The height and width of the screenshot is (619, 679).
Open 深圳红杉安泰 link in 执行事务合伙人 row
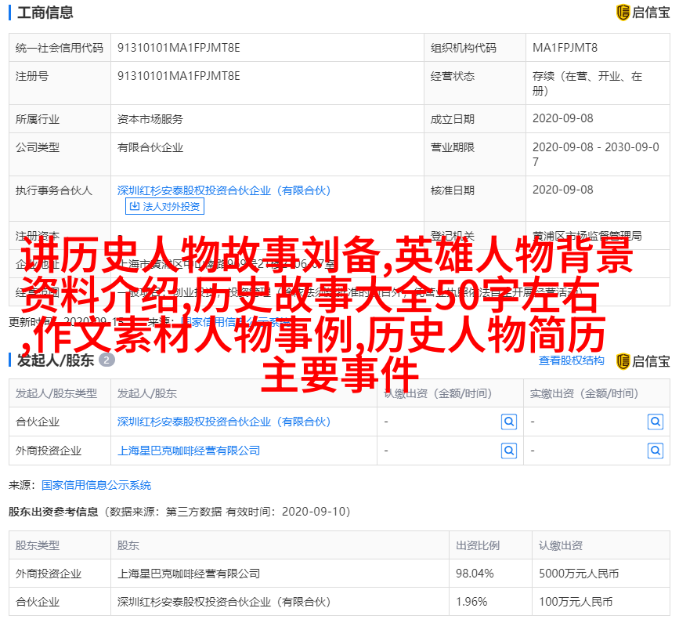pos(224,190)
